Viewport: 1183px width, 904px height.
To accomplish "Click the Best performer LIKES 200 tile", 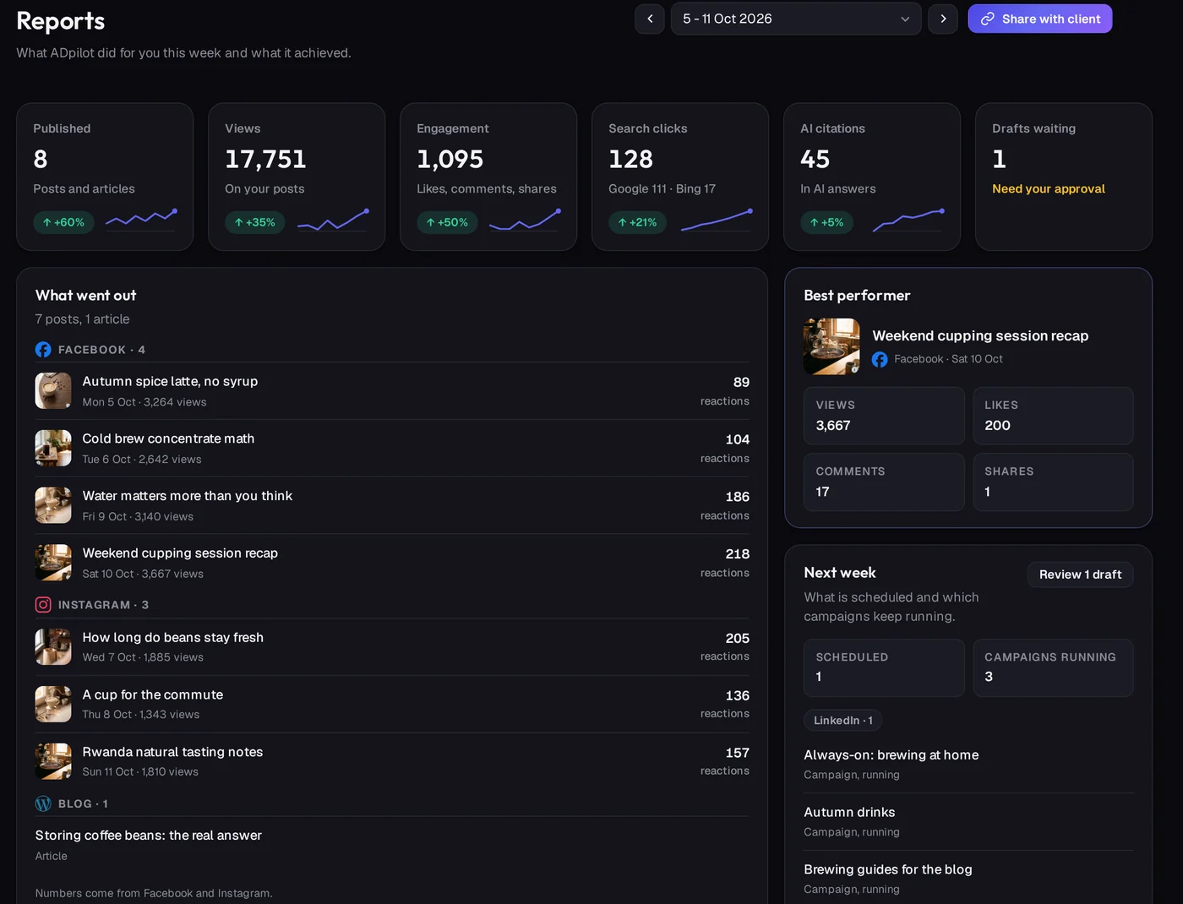I will point(1053,416).
